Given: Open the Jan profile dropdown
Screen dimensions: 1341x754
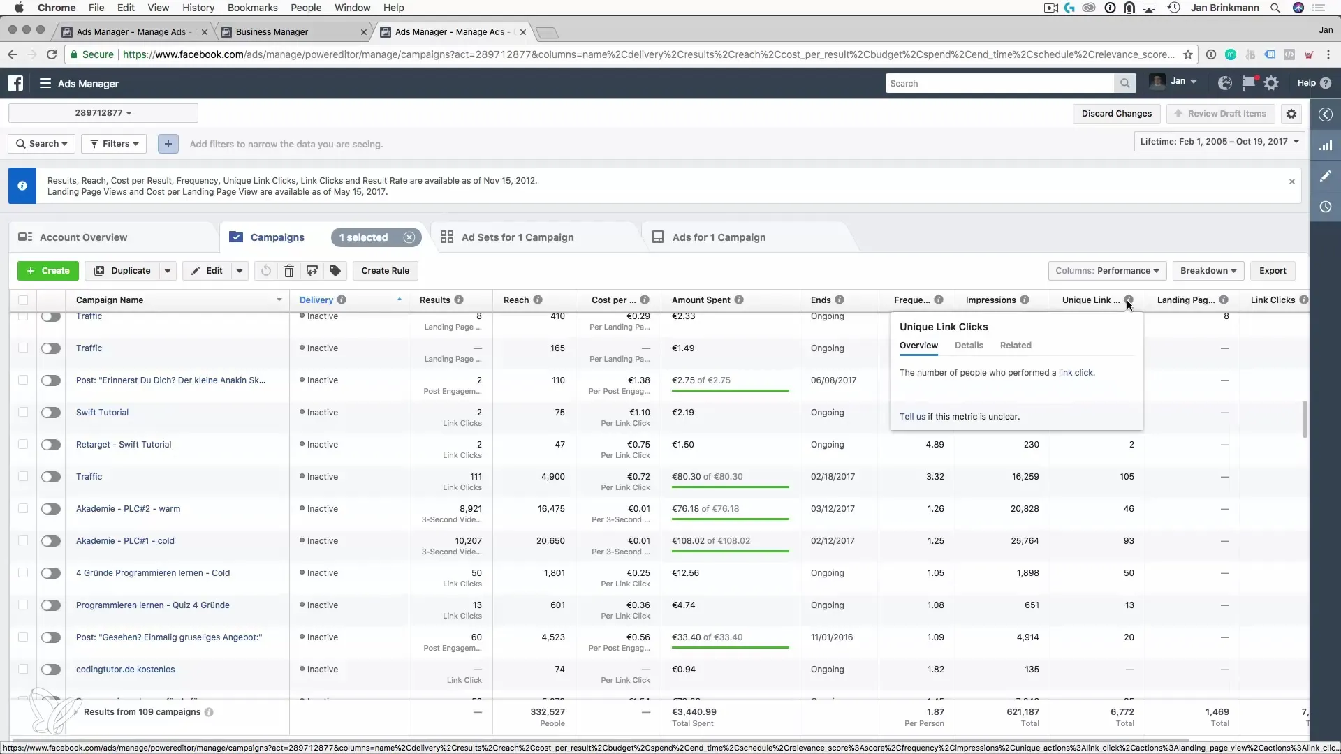Looking at the screenshot, I should pos(1174,82).
